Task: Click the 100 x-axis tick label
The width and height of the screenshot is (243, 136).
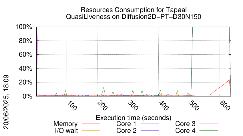Action: pyautogui.click(x=72, y=106)
